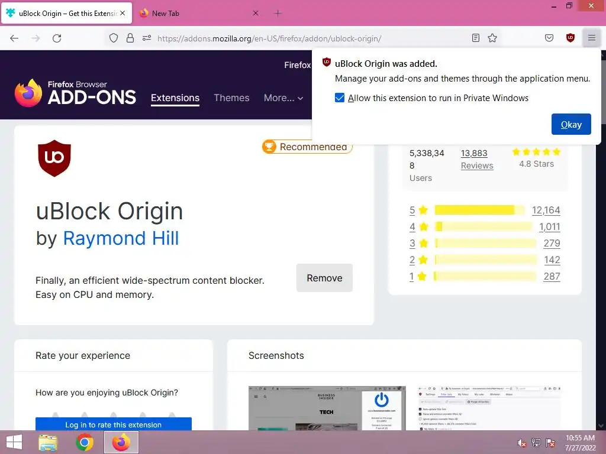Viewport: 606px width, 454px height.
Task: Open Action Center flag icon in tray
Action: 550,443
